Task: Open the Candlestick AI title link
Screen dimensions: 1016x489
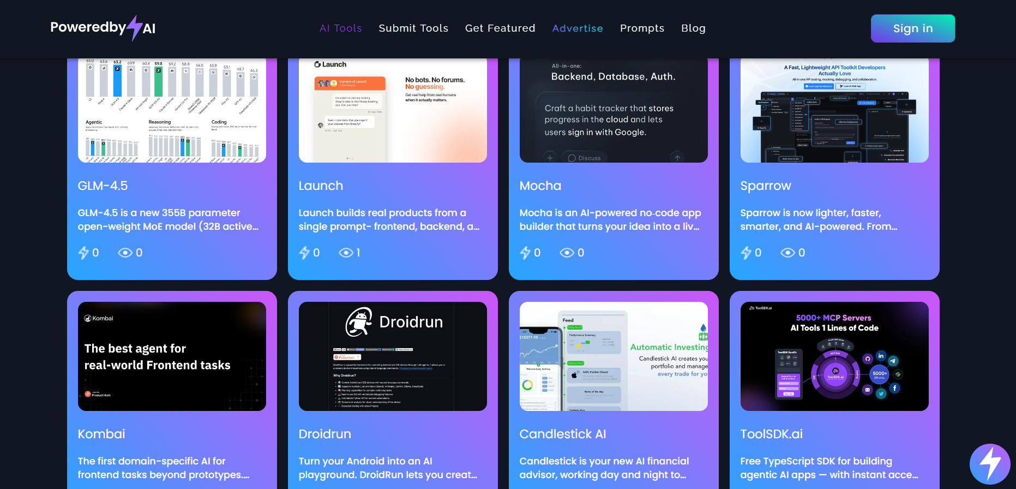Action: point(563,434)
